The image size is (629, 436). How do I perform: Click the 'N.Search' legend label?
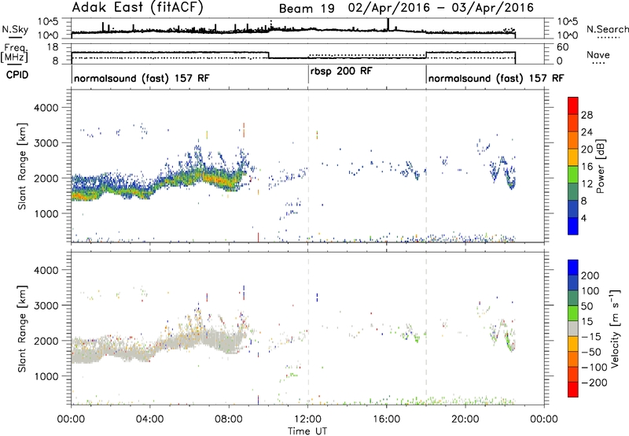click(607, 29)
